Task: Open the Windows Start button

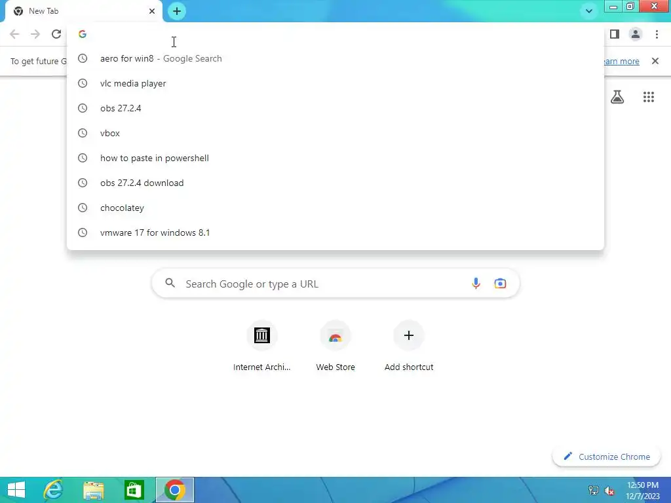Action: point(16,490)
